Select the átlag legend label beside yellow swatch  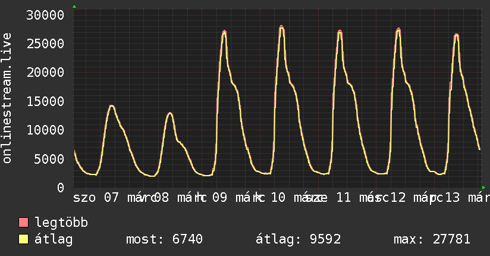tap(54, 239)
